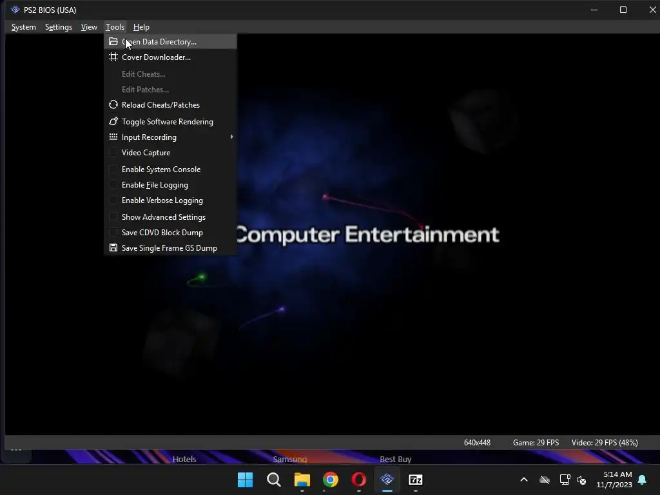Open notifications bell icon
660x495 pixels.
point(642,480)
